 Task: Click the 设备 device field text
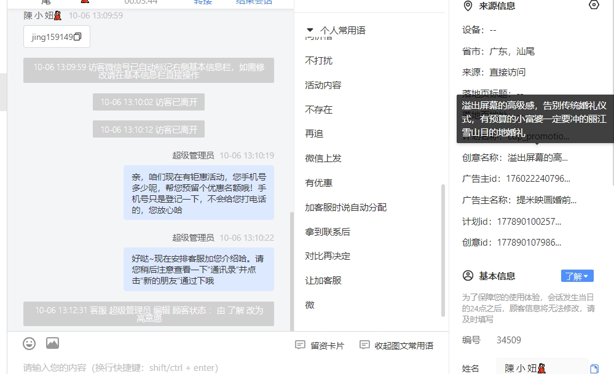479,30
